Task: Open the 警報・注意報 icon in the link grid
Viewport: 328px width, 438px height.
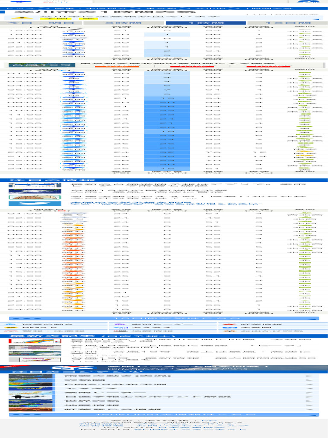Action: 11,331
